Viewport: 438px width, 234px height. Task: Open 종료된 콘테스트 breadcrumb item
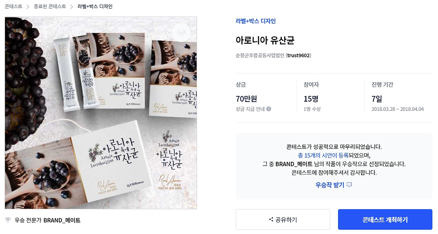click(50, 6)
